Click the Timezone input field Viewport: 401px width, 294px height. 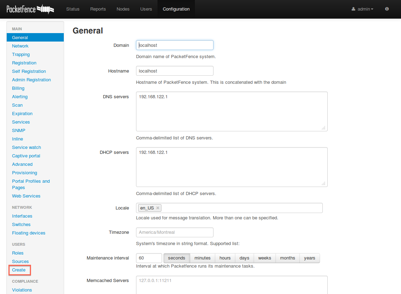tap(175, 232)
